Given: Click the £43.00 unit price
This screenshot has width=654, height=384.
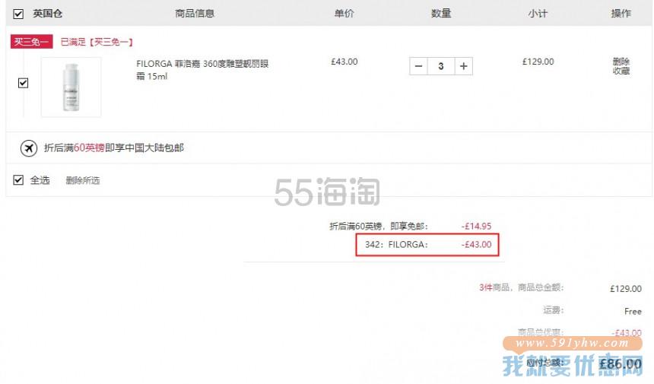Looking at the screenshot, I should point(344,62).
